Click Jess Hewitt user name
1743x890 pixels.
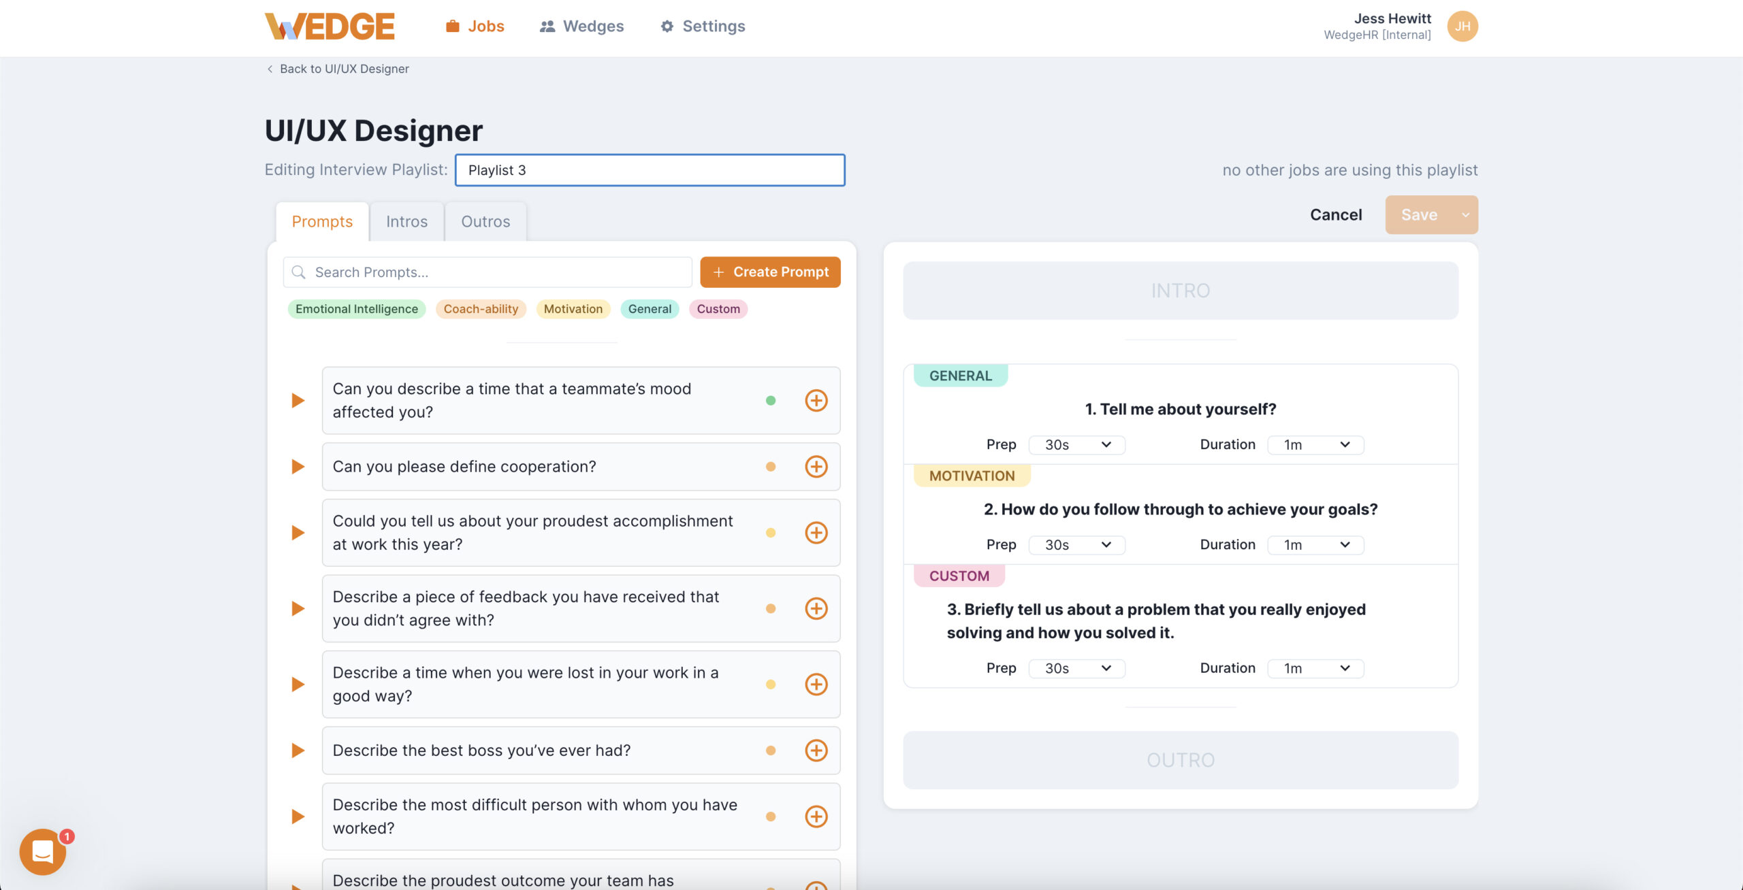[x=1392, y=18]
